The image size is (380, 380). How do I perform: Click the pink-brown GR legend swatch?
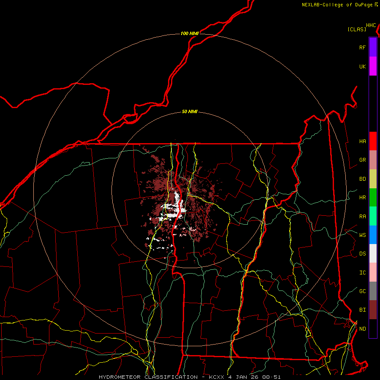pyautogui.click(x=373, y=160)
